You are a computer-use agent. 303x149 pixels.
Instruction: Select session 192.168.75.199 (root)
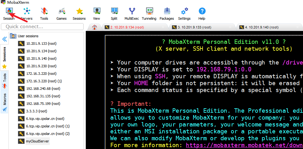(43, 104)
